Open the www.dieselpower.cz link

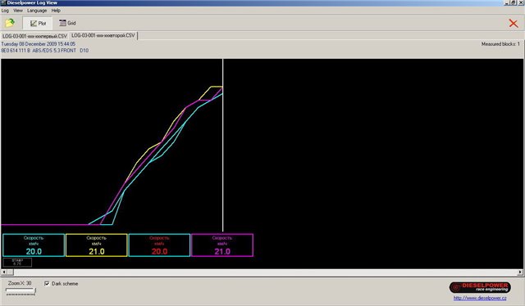480,298
